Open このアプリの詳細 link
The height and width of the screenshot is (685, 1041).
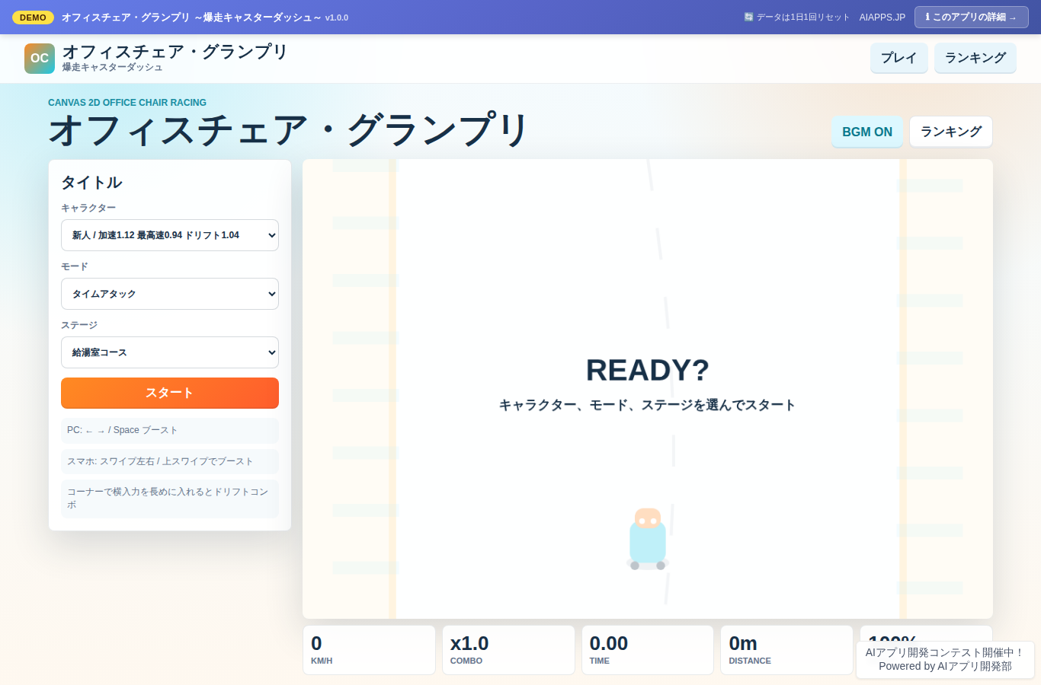(972, 17)
